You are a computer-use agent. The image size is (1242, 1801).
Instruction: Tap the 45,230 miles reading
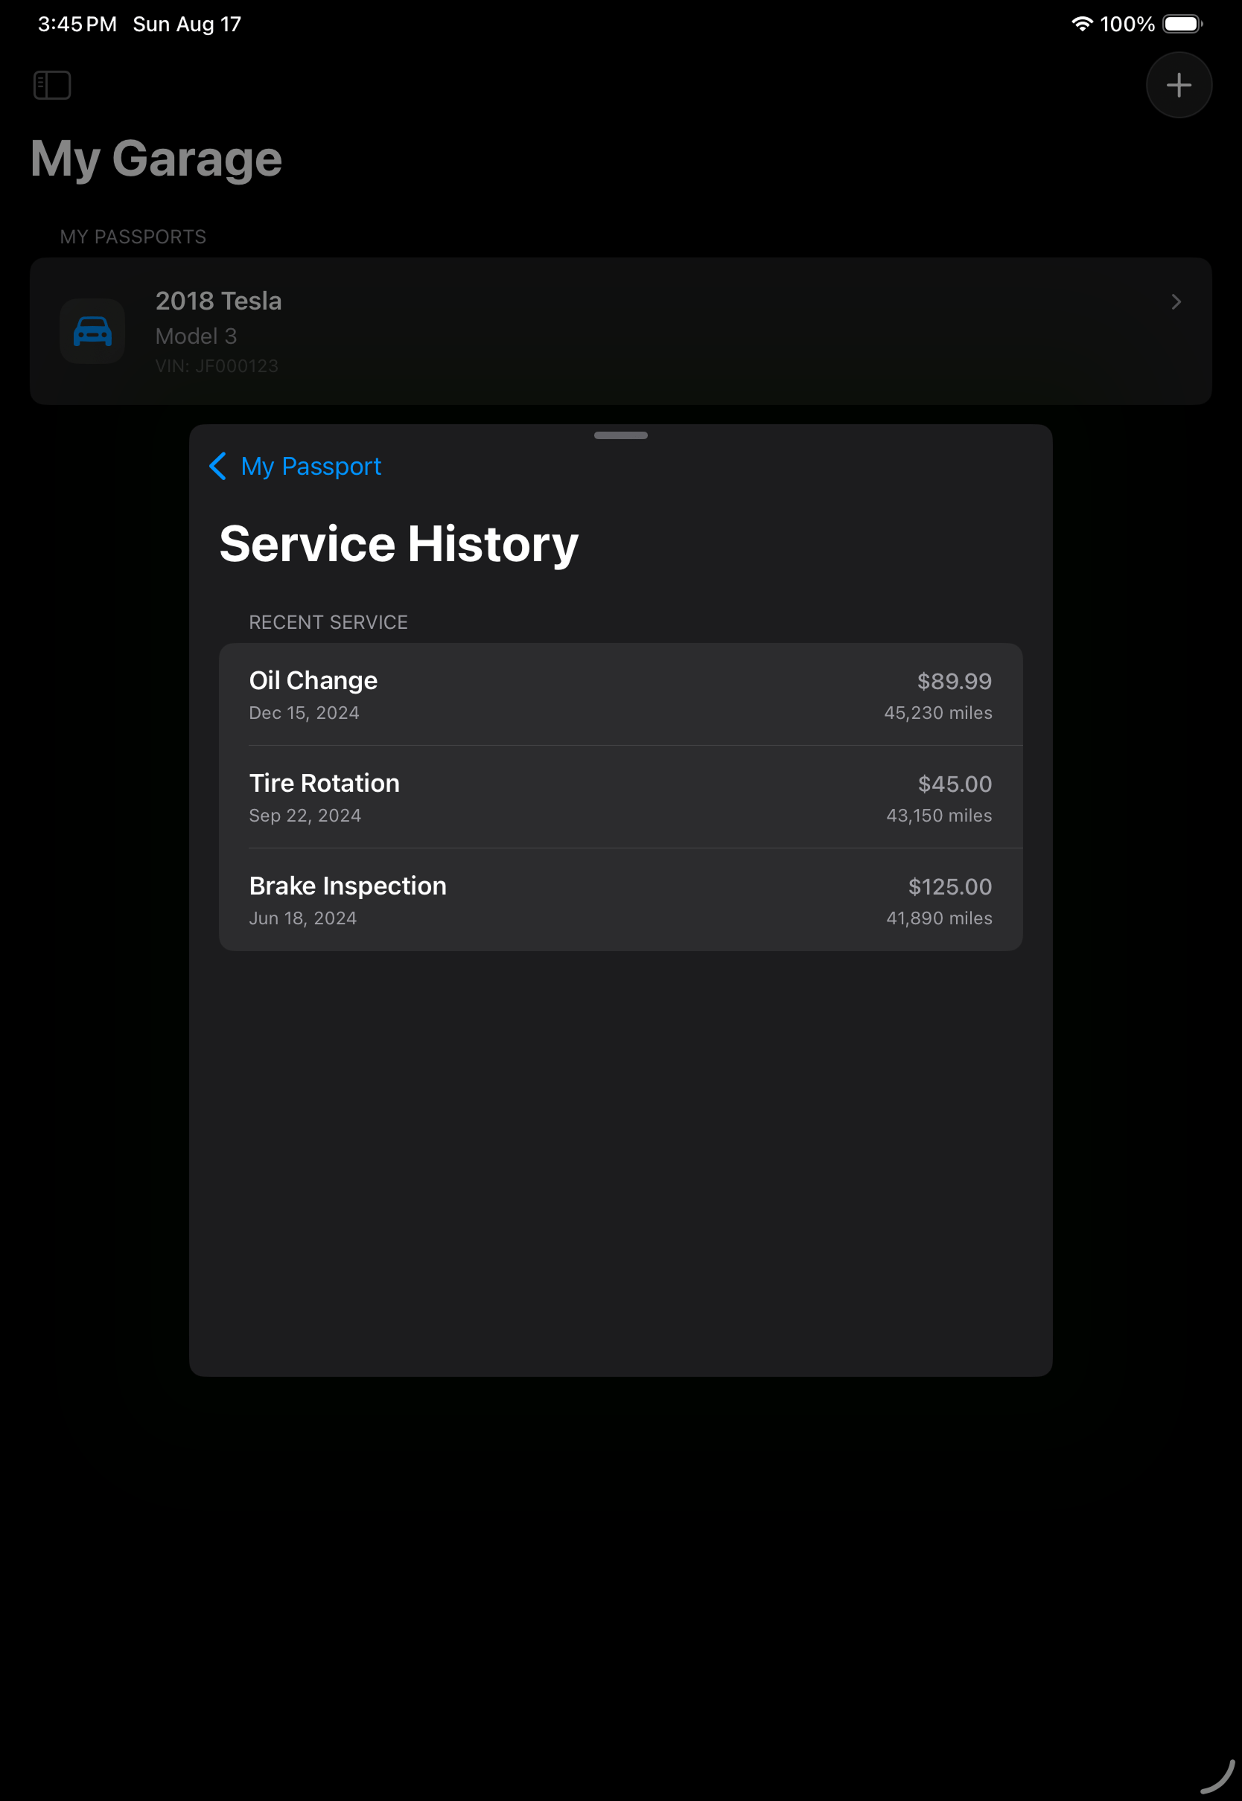937,713
